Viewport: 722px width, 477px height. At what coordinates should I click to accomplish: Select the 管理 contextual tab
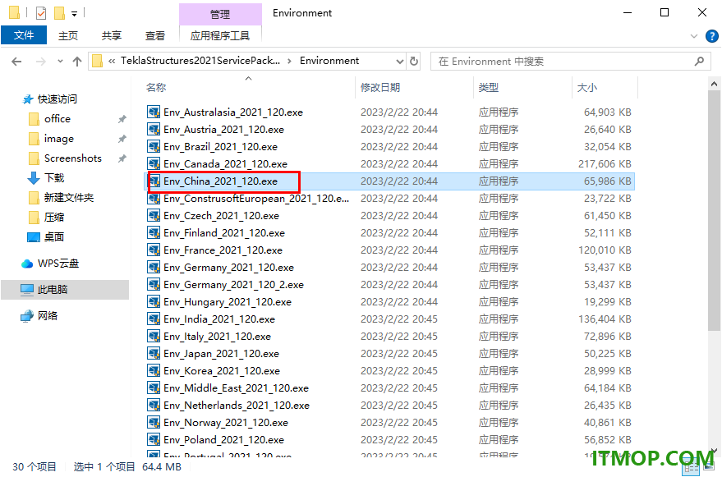coord(220,14)
